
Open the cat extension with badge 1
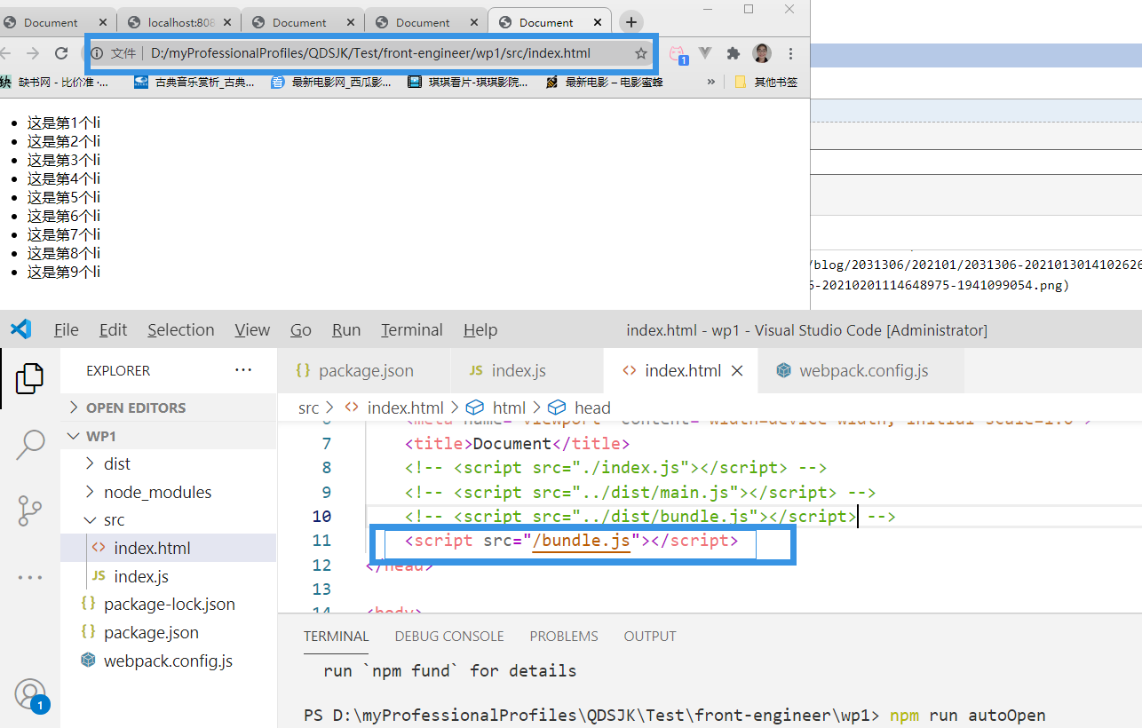pyautogui.click(x=678, y=54)
